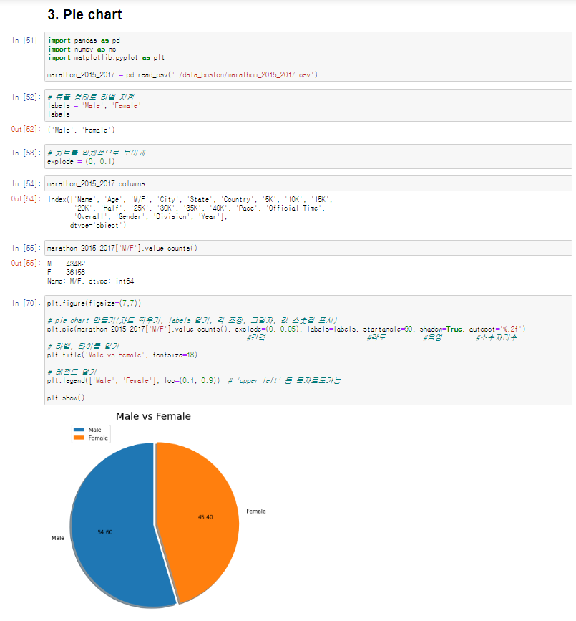The image size is (576, 621).
Task: Click the 'Female' text in the chart legend
Action: (98, 438)
